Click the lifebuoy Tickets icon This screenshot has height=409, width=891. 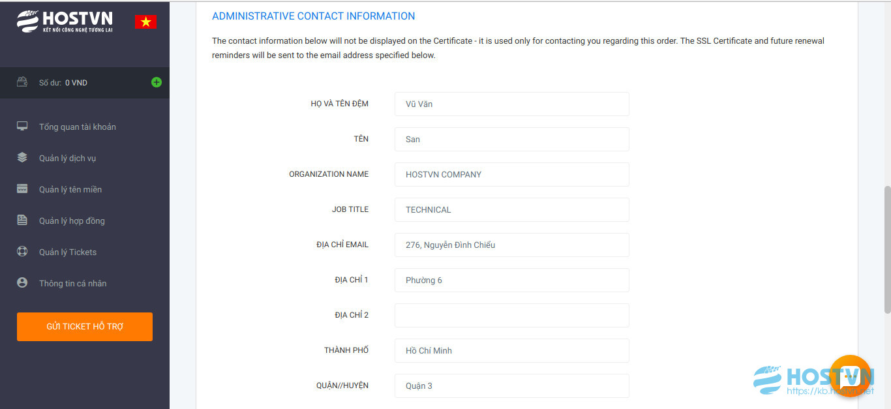coord(22,252)
